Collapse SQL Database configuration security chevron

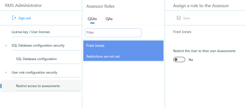(6, 45)
